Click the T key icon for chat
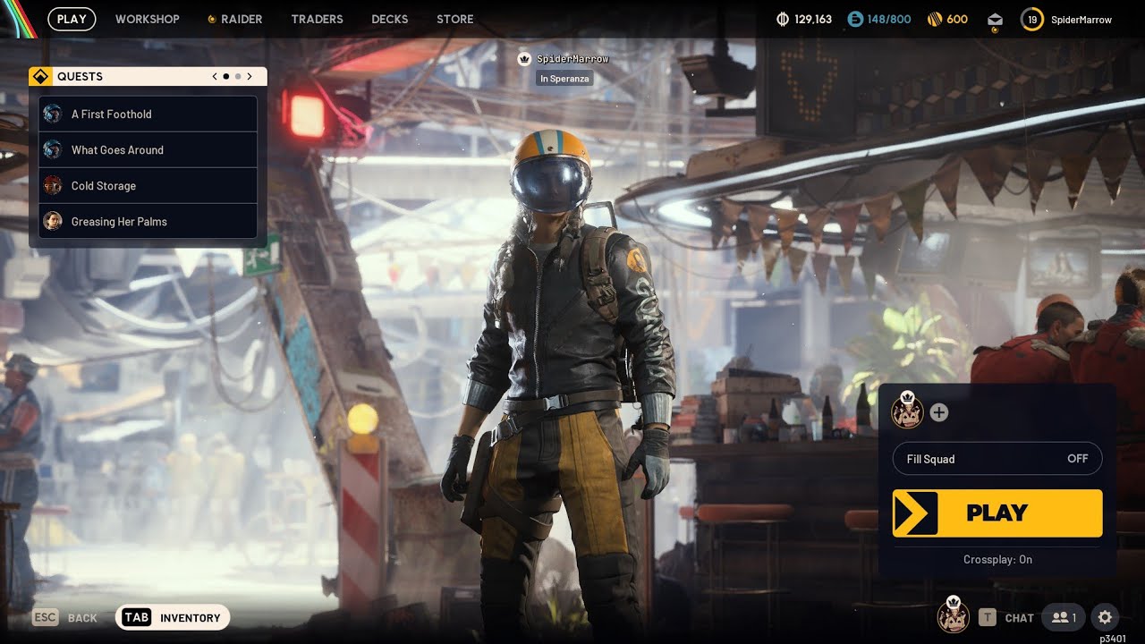 coord(988,617)
